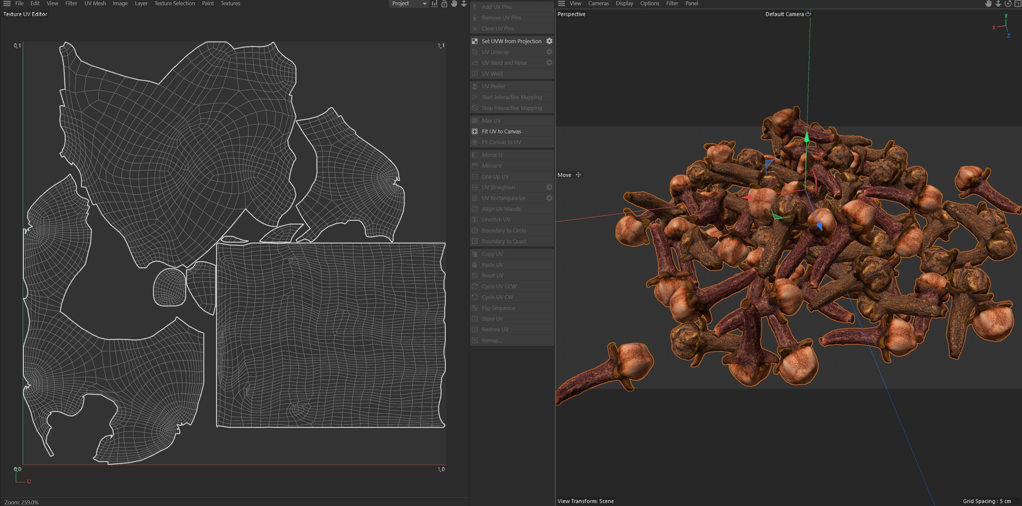Click Set UVW from Projection command
This screenshot has height=506, width=1022.
click(x=511, y=41)
